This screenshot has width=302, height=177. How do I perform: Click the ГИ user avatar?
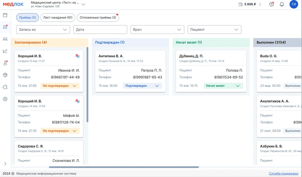click(293, 4)
